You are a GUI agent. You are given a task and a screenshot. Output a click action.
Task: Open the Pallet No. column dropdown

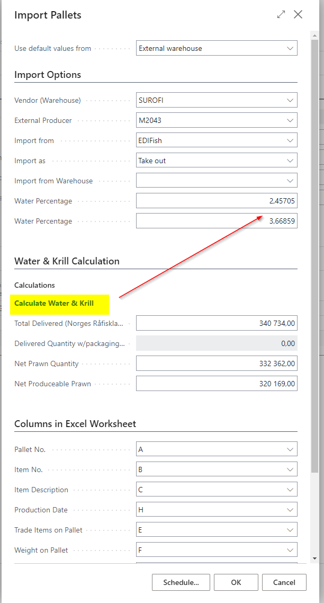[290, 449]
